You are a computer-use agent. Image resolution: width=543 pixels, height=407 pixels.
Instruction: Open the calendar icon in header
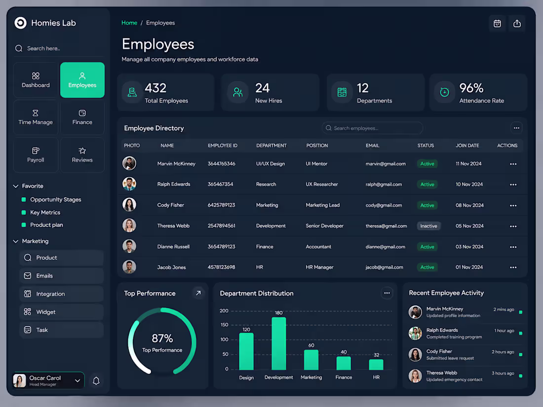497,24
